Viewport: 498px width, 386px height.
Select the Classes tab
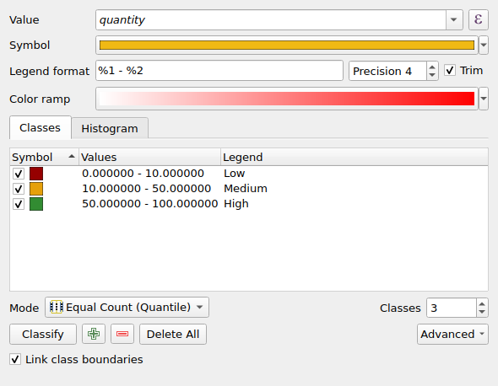(x=40, y=127)
